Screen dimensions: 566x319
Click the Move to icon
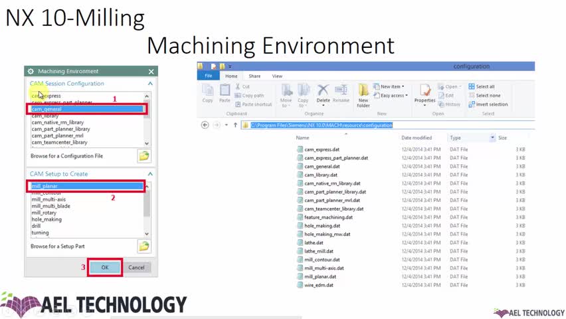[x=286, y=96]
